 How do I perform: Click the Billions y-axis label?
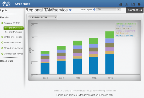[30, 50]
